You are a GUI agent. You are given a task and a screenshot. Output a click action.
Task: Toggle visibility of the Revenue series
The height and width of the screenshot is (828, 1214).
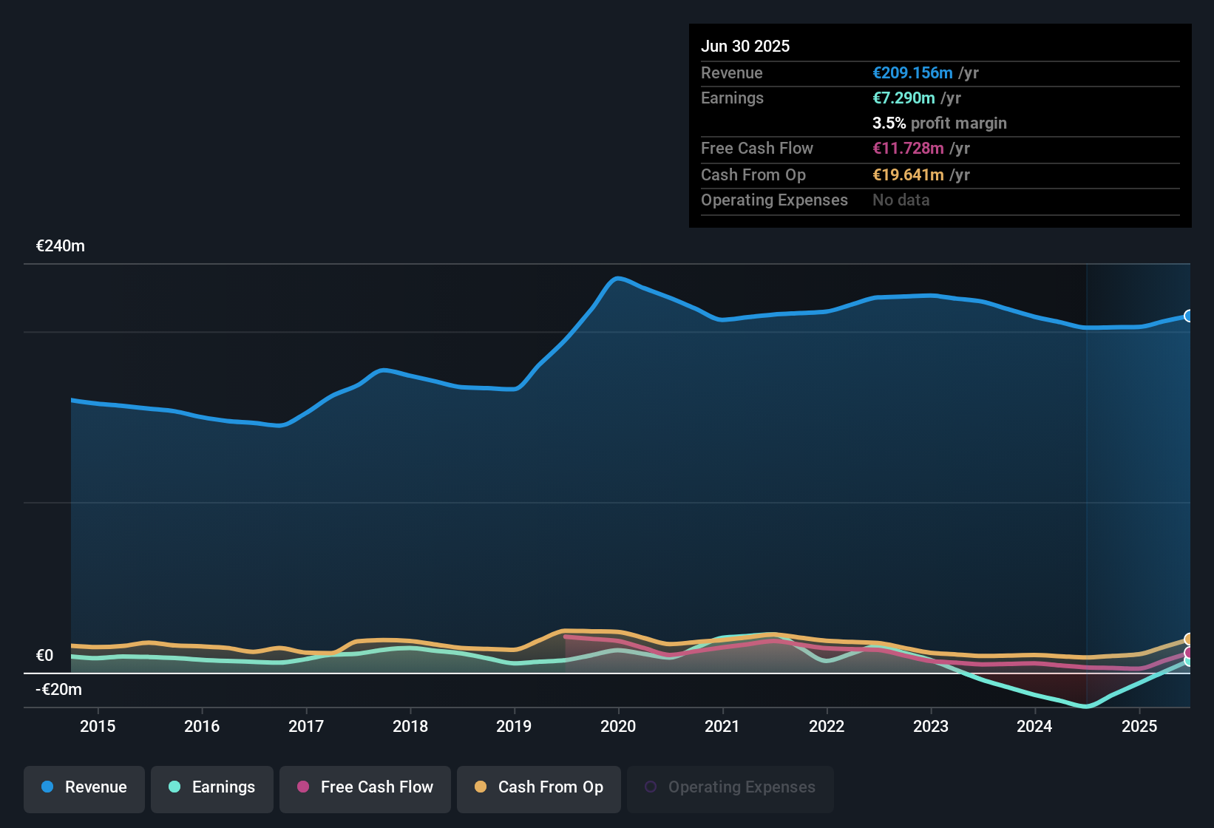[x=84, y=788]
